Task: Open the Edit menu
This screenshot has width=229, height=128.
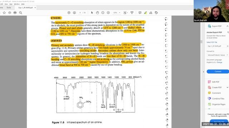Action: tap(2, 4)
